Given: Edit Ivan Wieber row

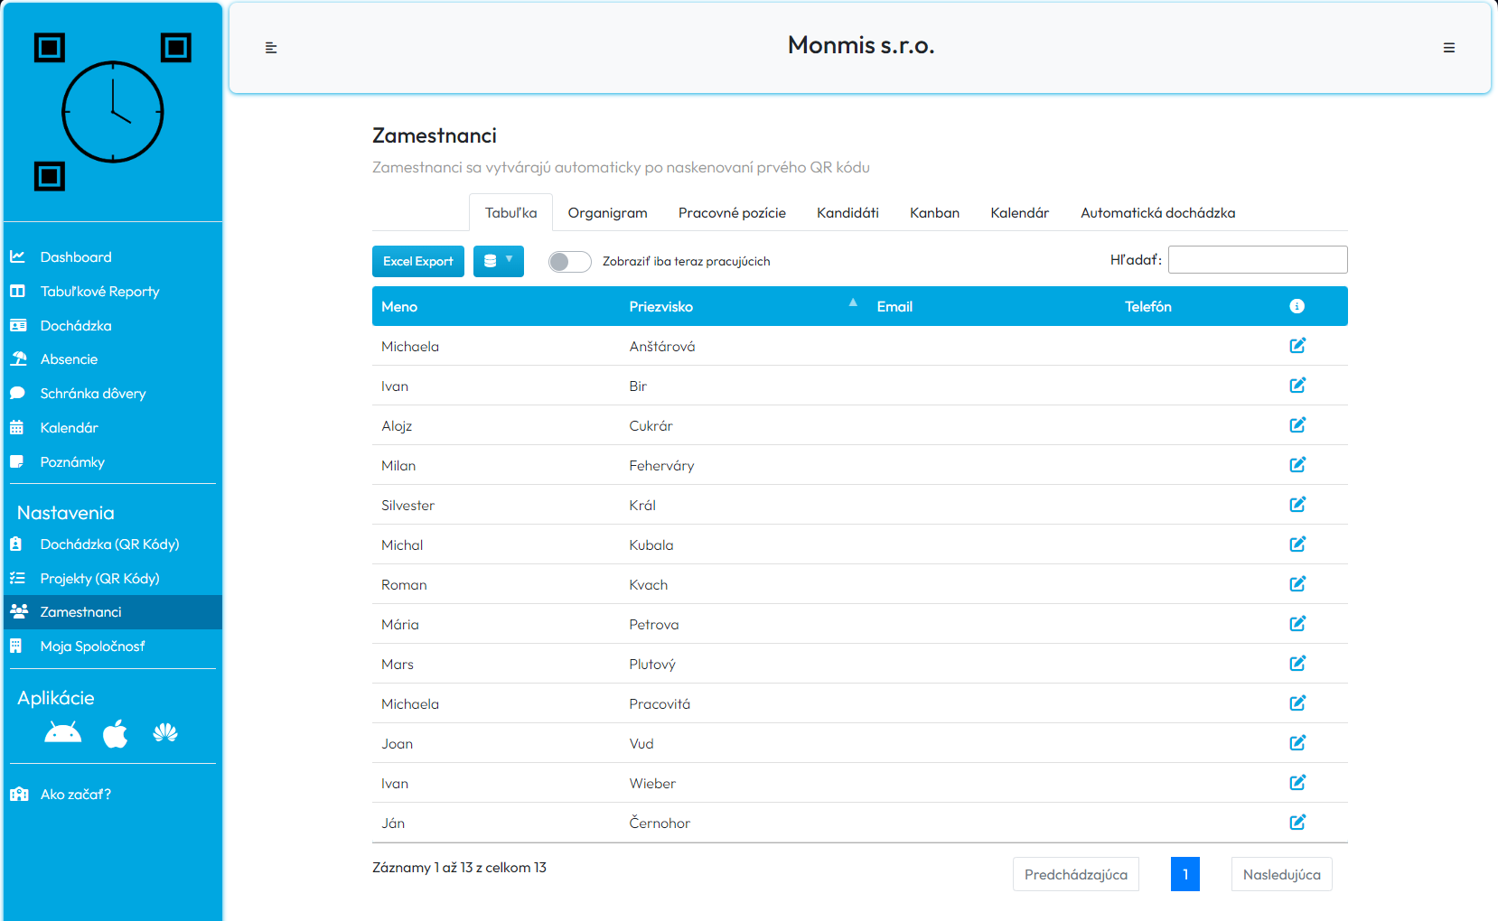Looking at the screenshot, I should click(x=1297, y=783).
